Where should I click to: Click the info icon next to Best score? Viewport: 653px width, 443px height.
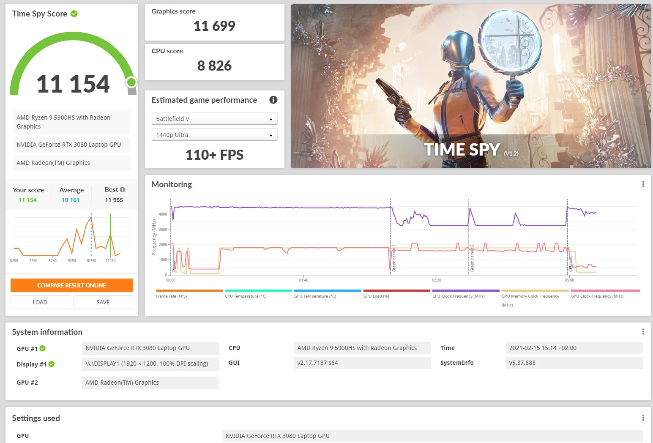coord(123,190)
